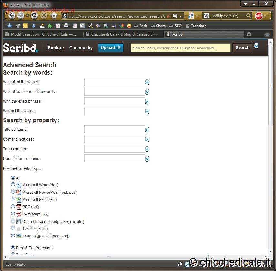Switch to Chicche di Cala blog tab
The height and width of the screenshot is (271, 276).
click(123, 34)
